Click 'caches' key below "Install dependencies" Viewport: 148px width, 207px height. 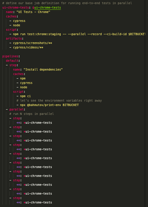click(x=18, y=74)
